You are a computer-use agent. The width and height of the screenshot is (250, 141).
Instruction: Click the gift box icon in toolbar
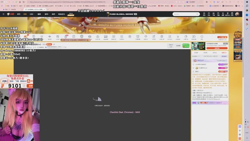coord(130,37)
